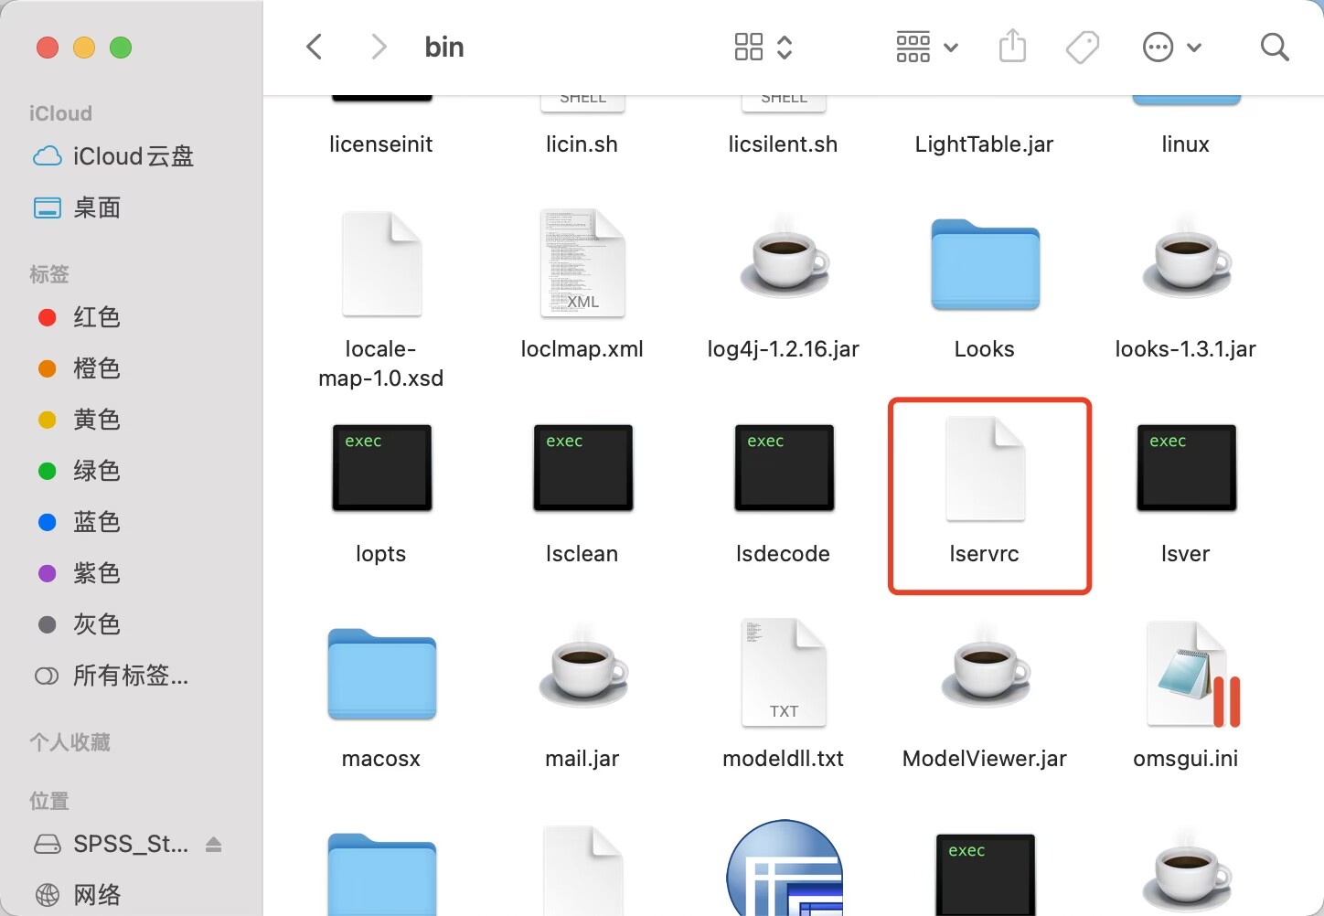
Task: Click the loclmap.xml name label
Action: point(582,349)
